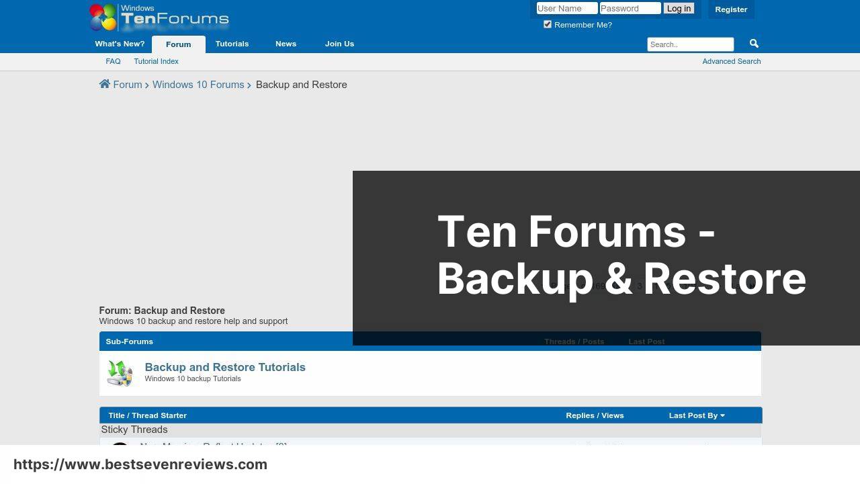Screen dimensions: 860x484
Task: Open the Tutorials menu item
Action: click(232, 44)
